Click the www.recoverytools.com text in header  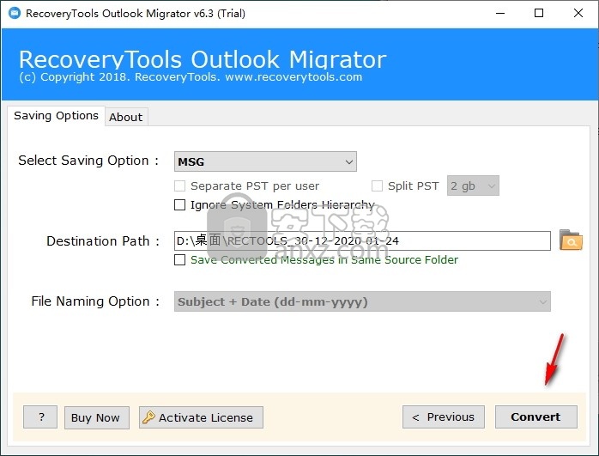point(293,76)
